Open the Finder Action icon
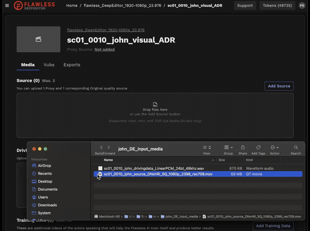Screen dimensions: 310x231 click(x=273, y=147)
